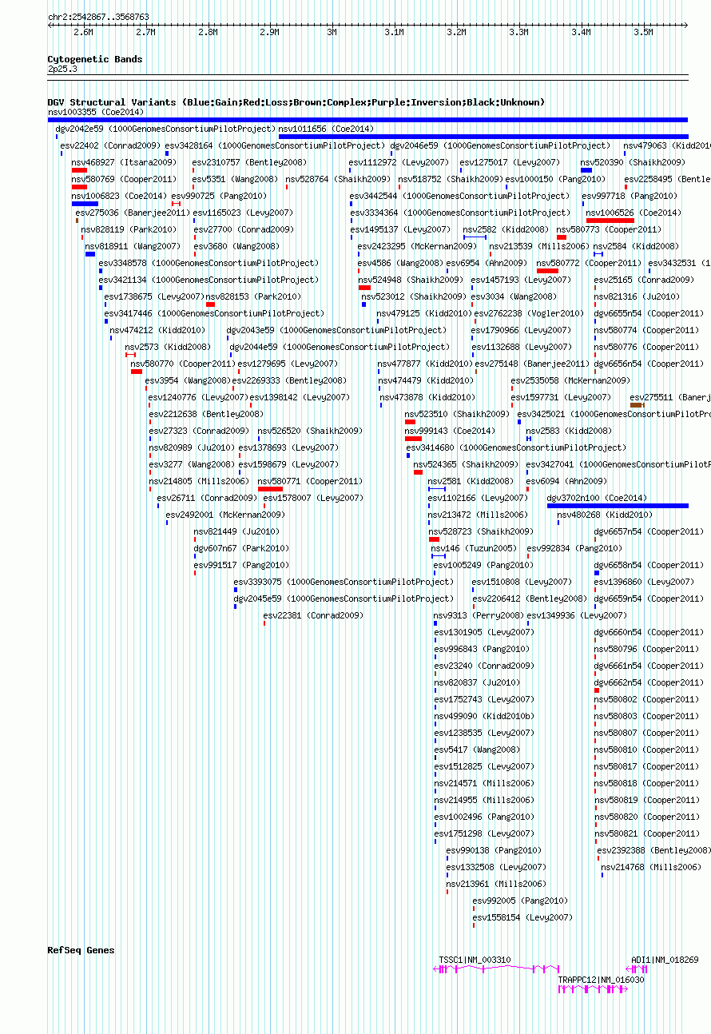Click the DGV Structural Variants track title
Image resolution: width=711 pixels, height=1034 pixels.
tap(296, 102)
